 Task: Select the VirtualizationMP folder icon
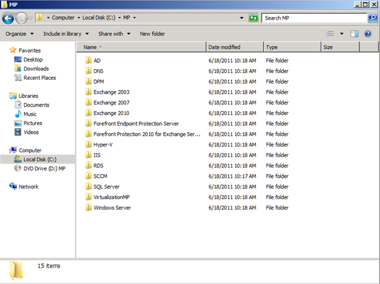(89, 197)
